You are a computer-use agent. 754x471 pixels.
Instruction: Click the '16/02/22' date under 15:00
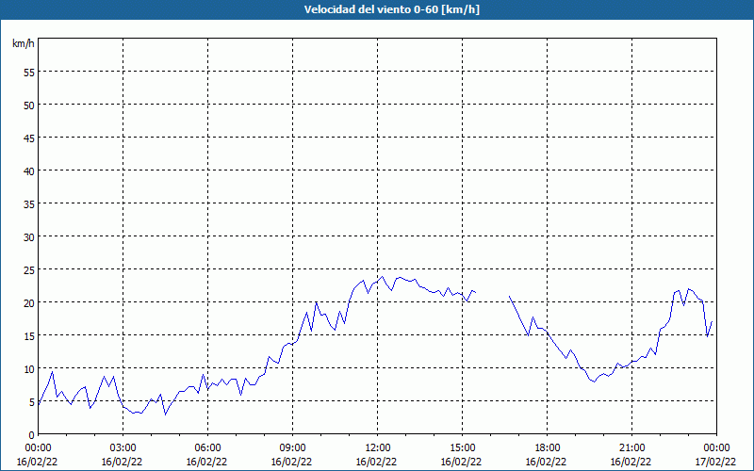point(461,462)
